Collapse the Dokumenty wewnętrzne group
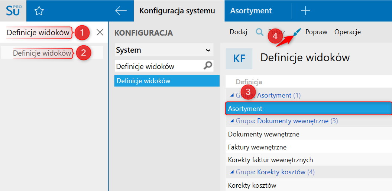 click(231, 121)
